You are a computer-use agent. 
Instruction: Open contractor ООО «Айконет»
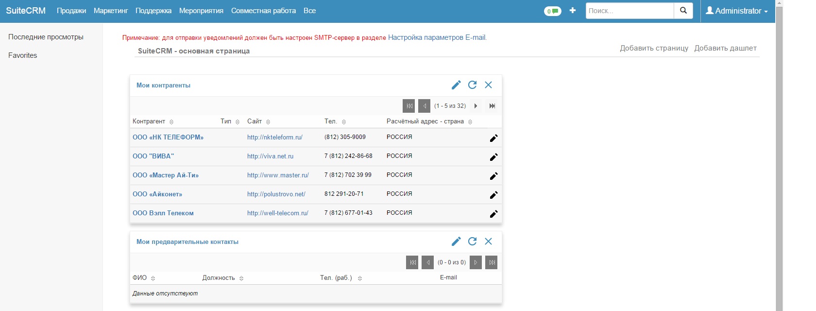157,194
